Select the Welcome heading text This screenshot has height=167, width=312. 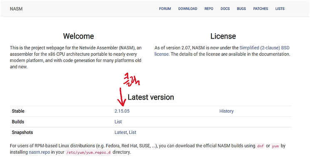point(78,36)
